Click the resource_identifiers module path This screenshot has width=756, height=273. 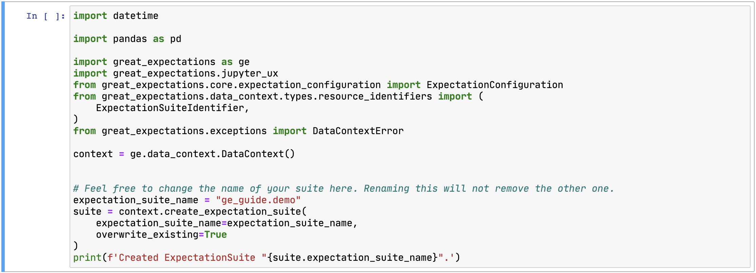point(375,97)
